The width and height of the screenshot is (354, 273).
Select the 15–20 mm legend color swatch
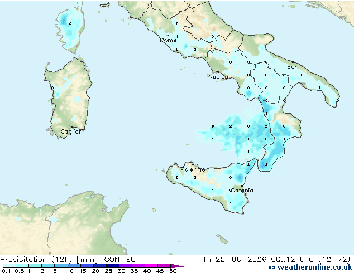pyautogui.click(x=87, y=266)
